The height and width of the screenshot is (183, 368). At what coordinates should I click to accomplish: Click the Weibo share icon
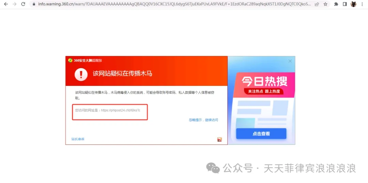pos(219,140)
